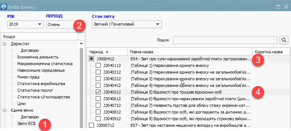Sort by Чаркод column header
This screenshot has height=131, width=291.
click(x=107, y=52)
